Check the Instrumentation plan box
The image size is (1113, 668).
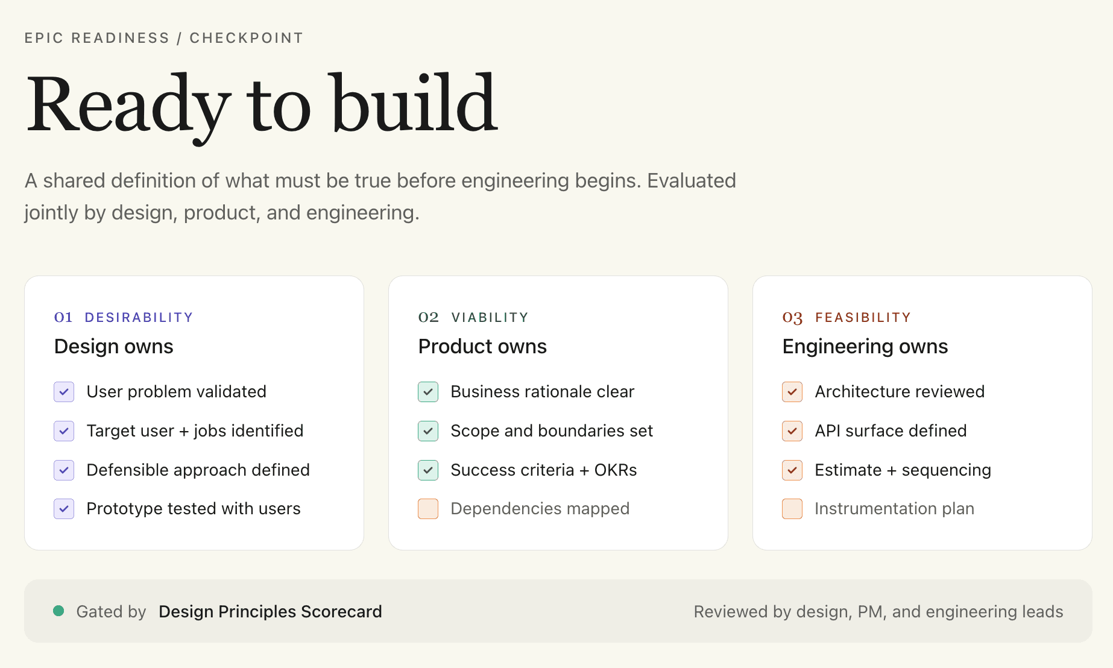click(x=792, y=509)
